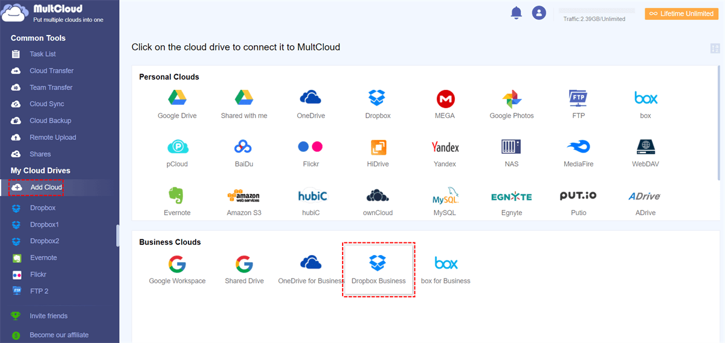Click the sidebar scrollbar handle
This screenshot has height=343, width=725.
[118, 236]
